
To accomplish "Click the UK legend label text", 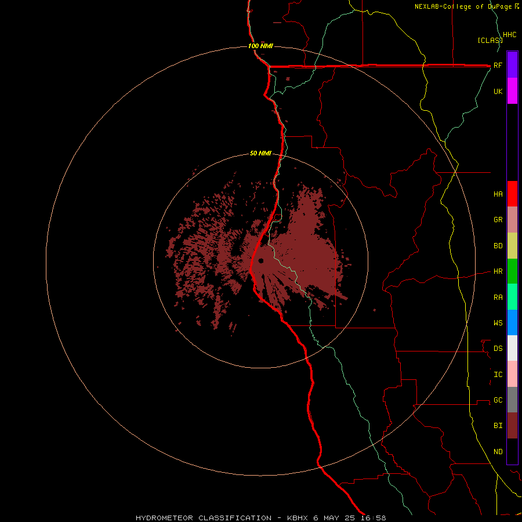I will [498, 91].
